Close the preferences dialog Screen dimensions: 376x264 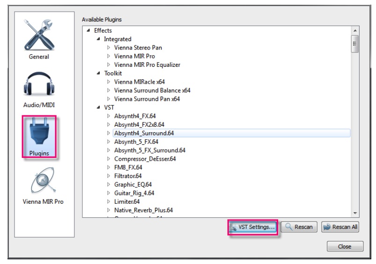345,246
